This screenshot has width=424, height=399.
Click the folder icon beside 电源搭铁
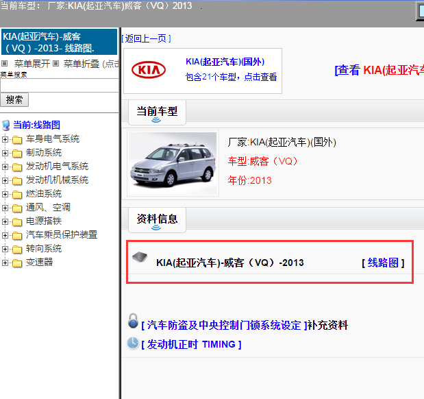pos(17,222)
